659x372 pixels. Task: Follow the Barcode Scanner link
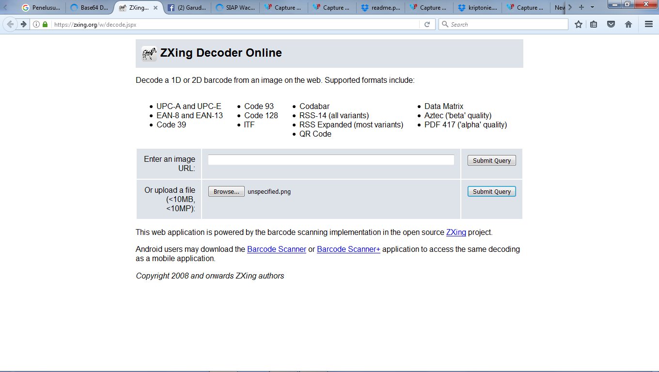point(277,249)
